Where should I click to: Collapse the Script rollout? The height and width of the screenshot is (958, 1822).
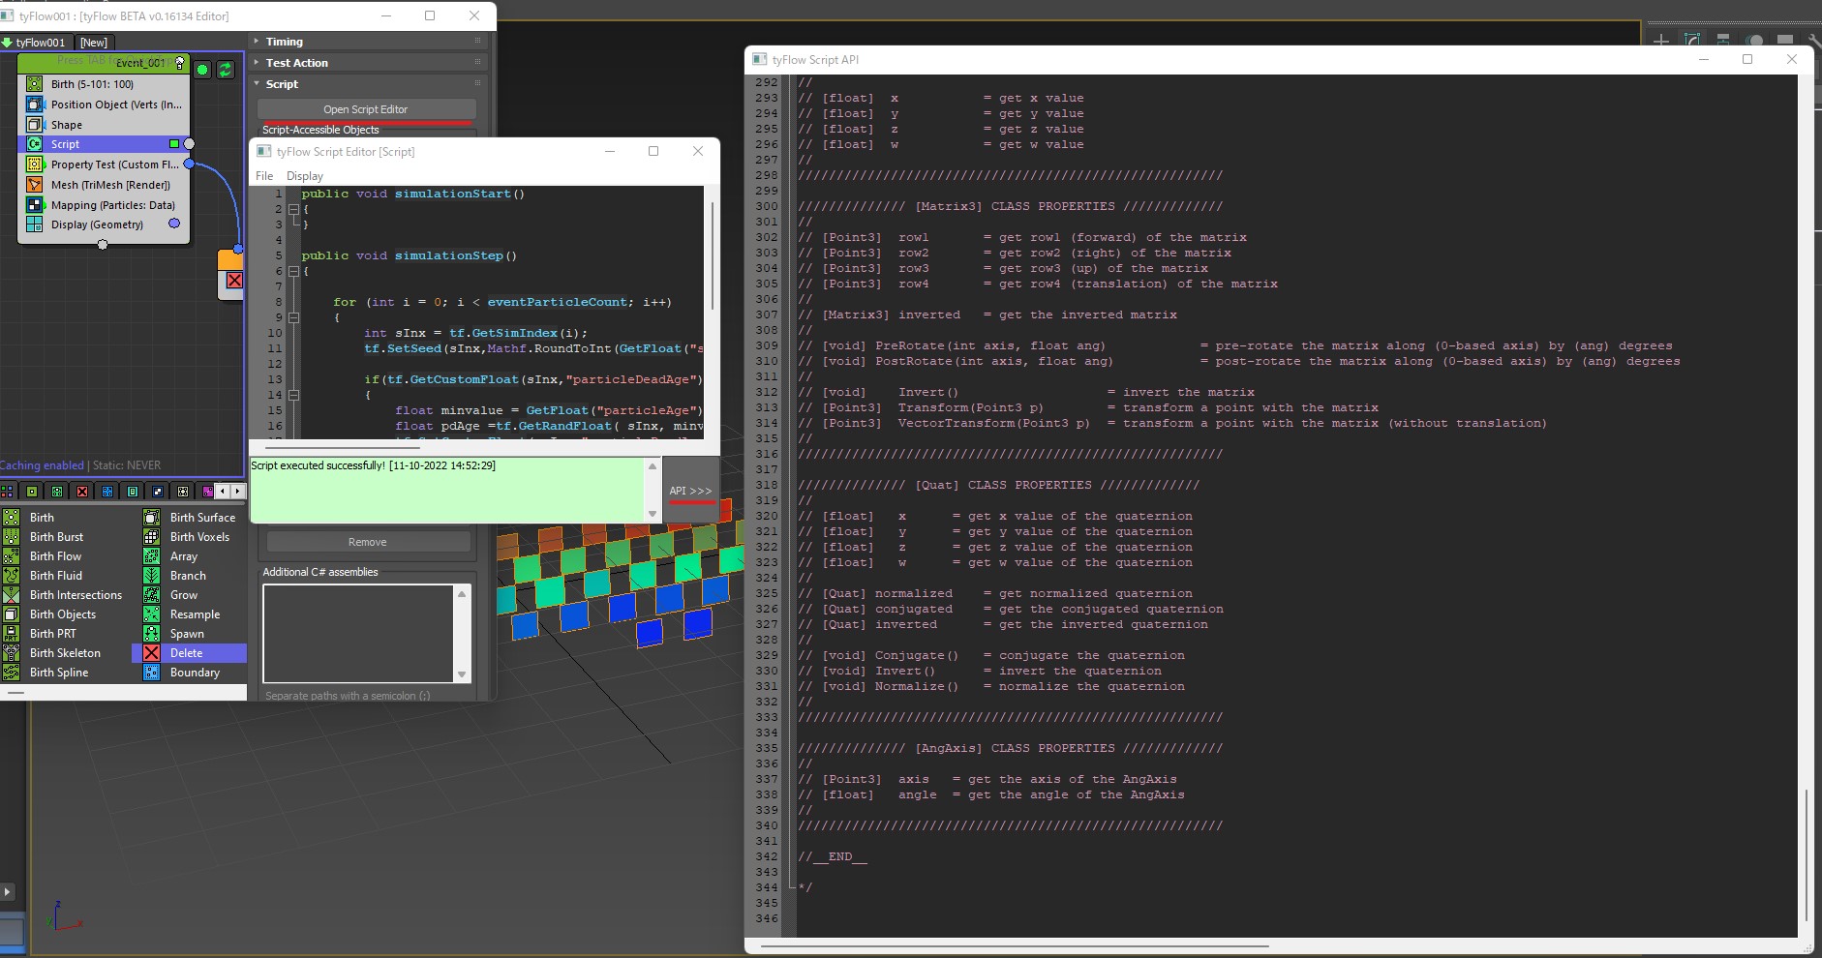tap(280, 84)
